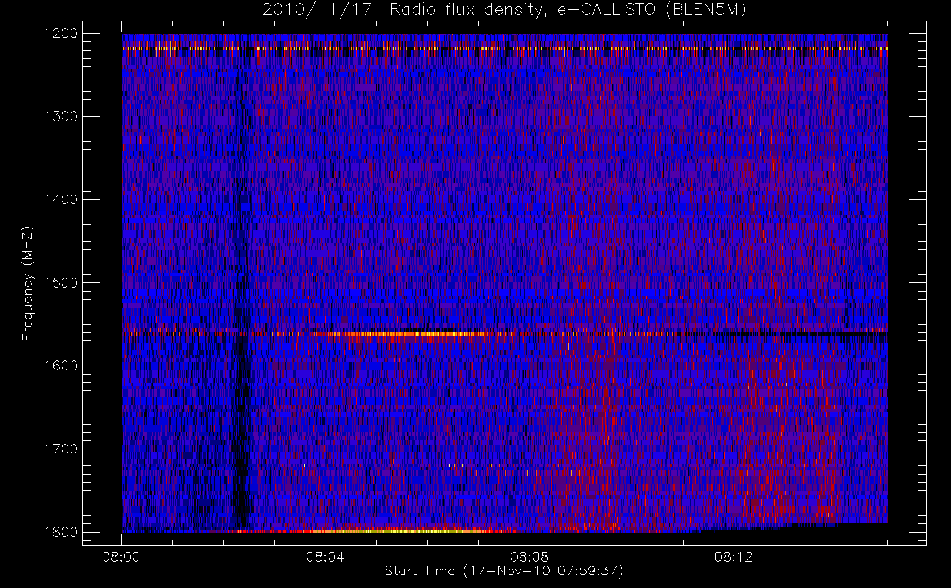Click the "Start Time (17-Nov-10 07:59:37)" label

[504, 571]
